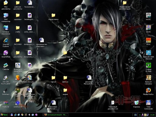Open the Корзина recycle bin
156x117 pixels.
pos(136,104)
